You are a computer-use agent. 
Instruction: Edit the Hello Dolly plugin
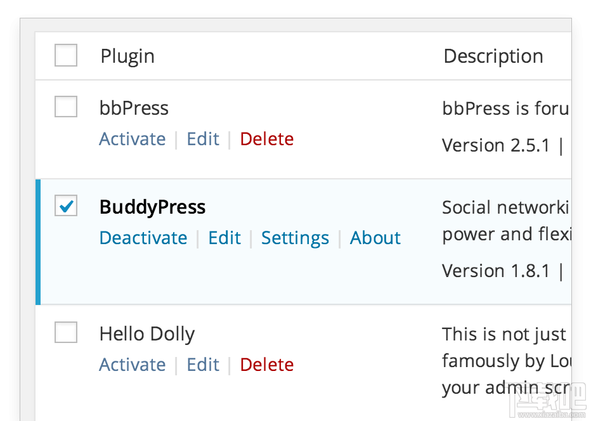(x=202, y=364)
